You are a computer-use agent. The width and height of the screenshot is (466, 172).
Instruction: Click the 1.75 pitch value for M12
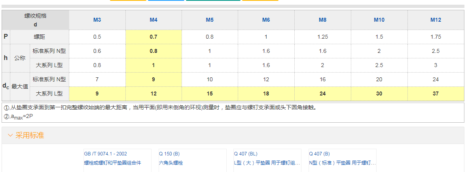coord(435,37)
